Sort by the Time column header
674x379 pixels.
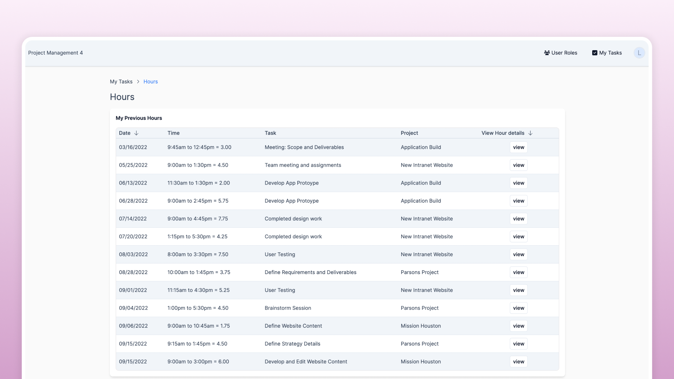point(173,133)
